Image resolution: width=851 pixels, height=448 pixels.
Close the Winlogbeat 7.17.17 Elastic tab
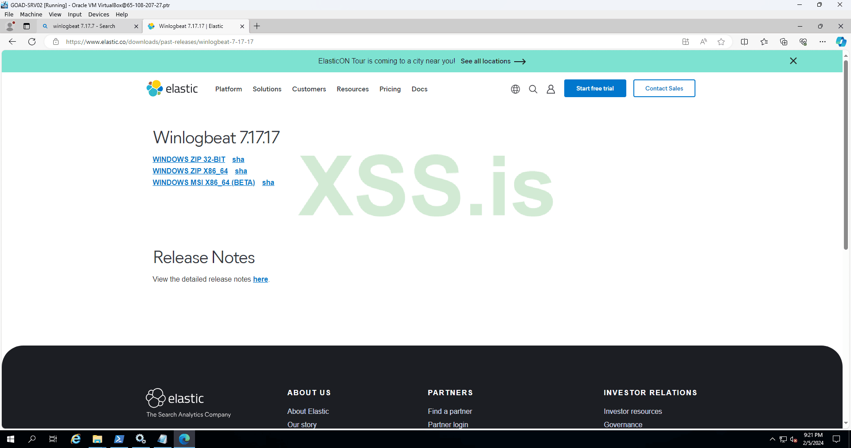(242, 26)
